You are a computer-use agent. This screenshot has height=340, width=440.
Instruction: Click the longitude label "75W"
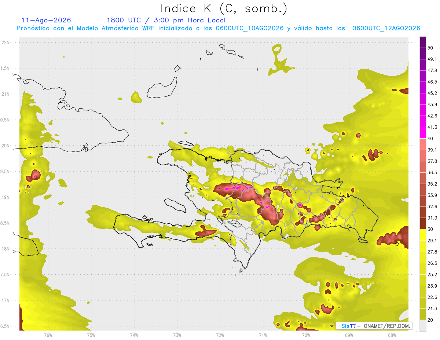pos(91,335)
